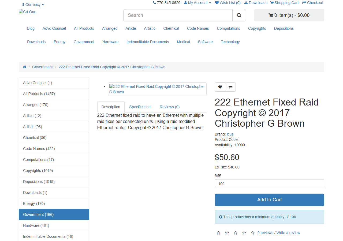The image size is (343, 241).
Task: Click the phone number 770-845-8629
Action: point(169,3)
